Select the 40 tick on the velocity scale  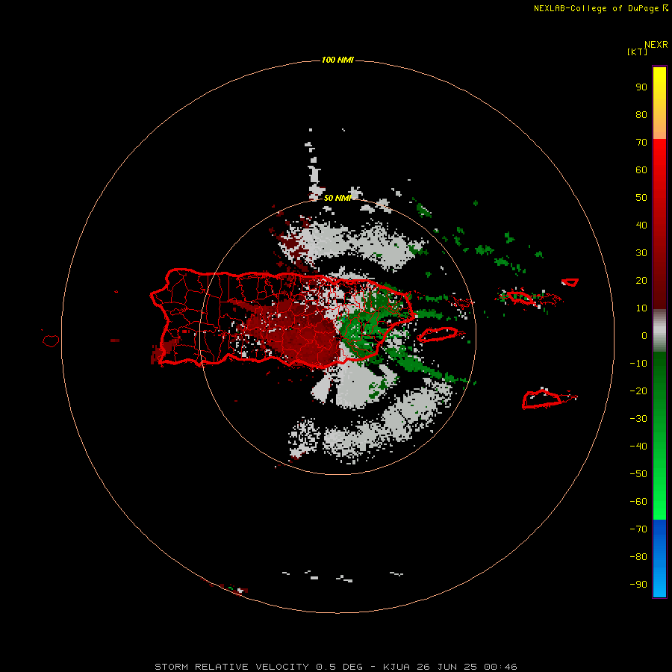point(641,225)
